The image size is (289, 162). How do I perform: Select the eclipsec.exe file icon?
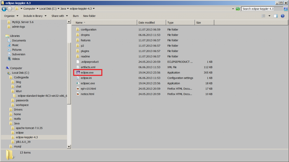pyautogui.click(x=78, y=83)
